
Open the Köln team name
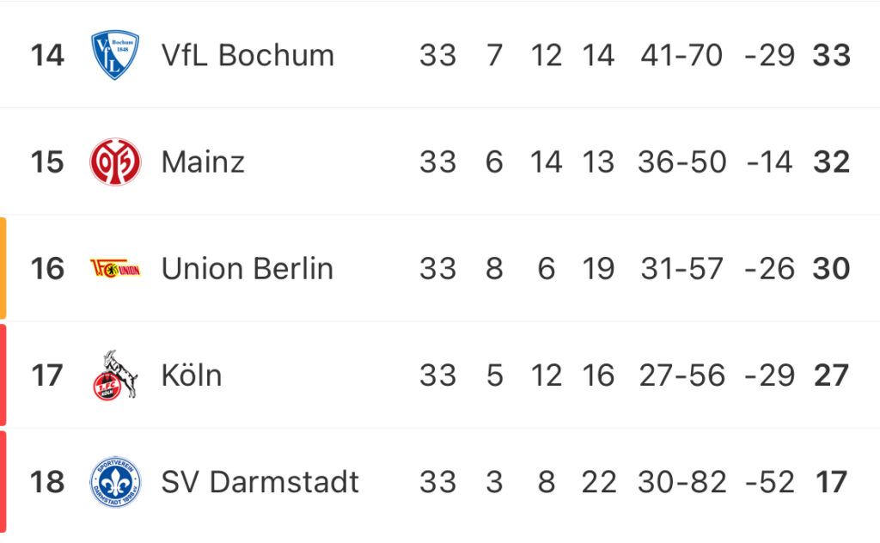192,375
